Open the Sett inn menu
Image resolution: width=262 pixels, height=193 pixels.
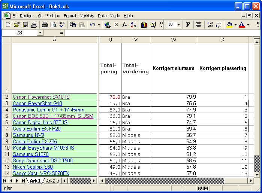pos(53,16)
